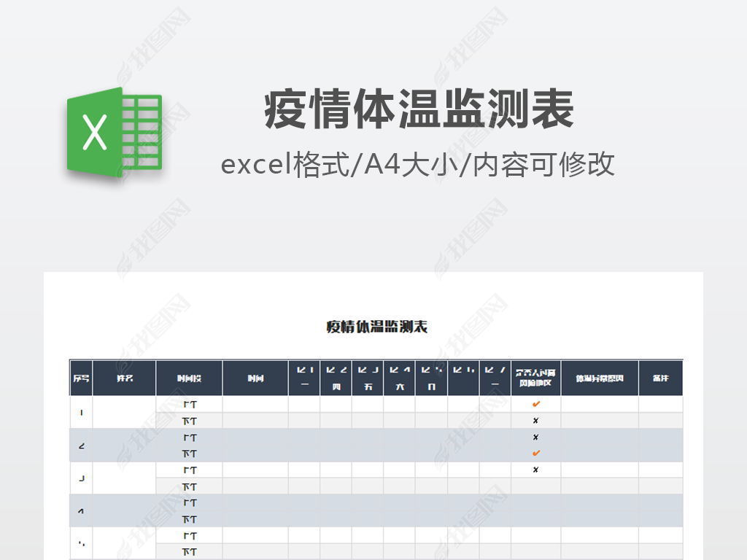The width and height of the screenshot is (747, 560).
Task: Select serial number cell 2
Action: 81,446
